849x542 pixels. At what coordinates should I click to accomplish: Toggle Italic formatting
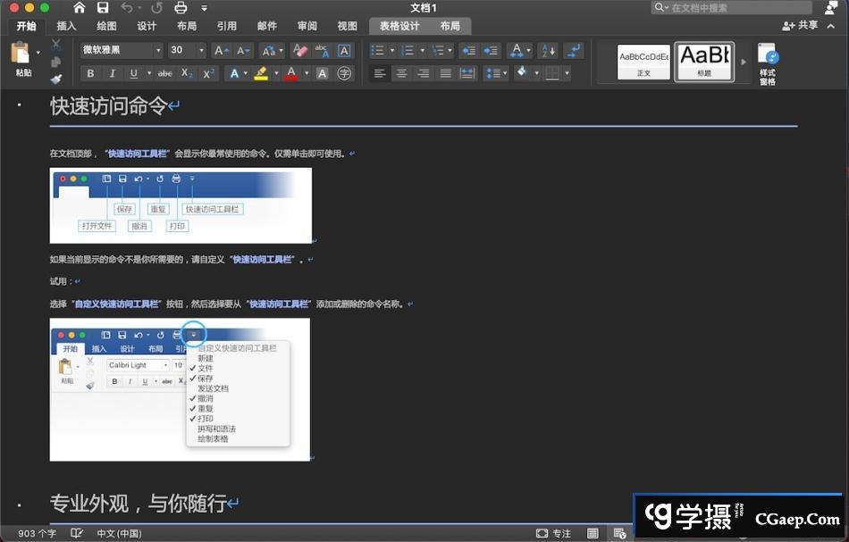(x=113, y=73)
